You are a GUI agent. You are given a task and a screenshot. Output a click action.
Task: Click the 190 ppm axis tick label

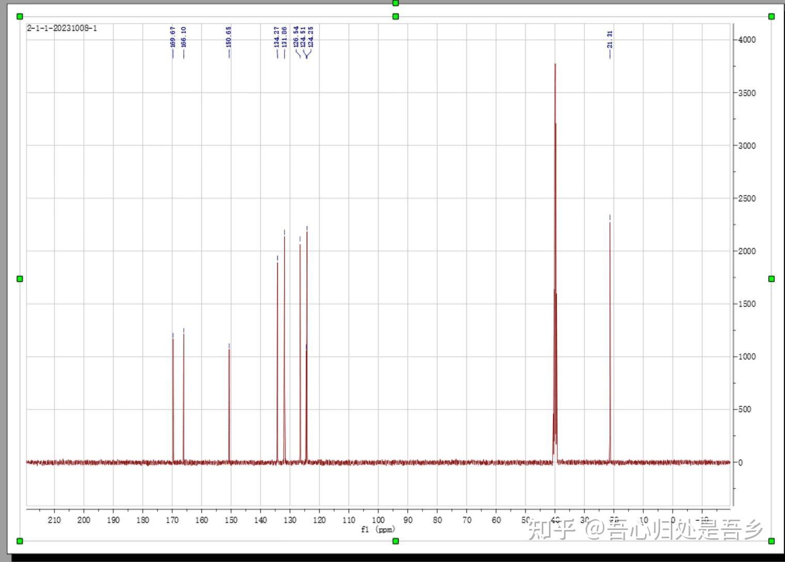pyautogui.click(x=113, y=520)
